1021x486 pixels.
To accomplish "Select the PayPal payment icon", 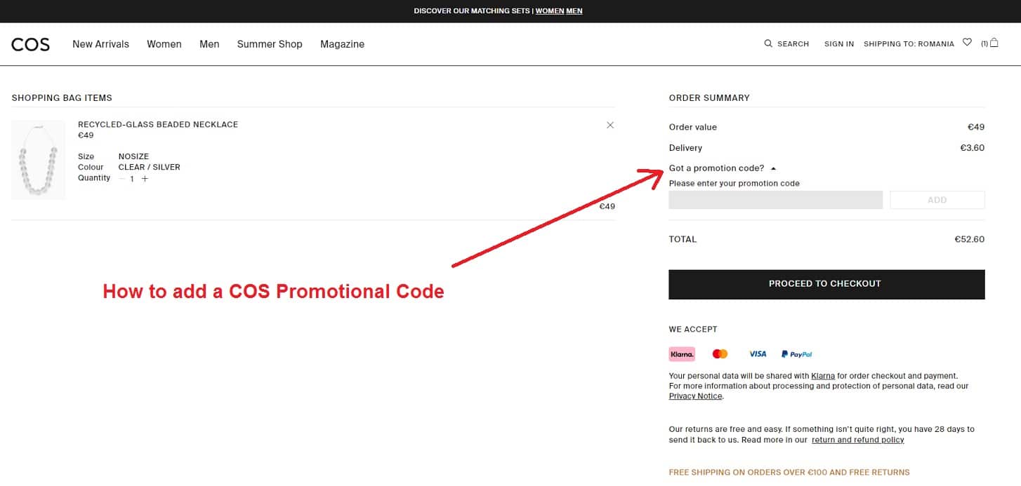I will point(796,353).
